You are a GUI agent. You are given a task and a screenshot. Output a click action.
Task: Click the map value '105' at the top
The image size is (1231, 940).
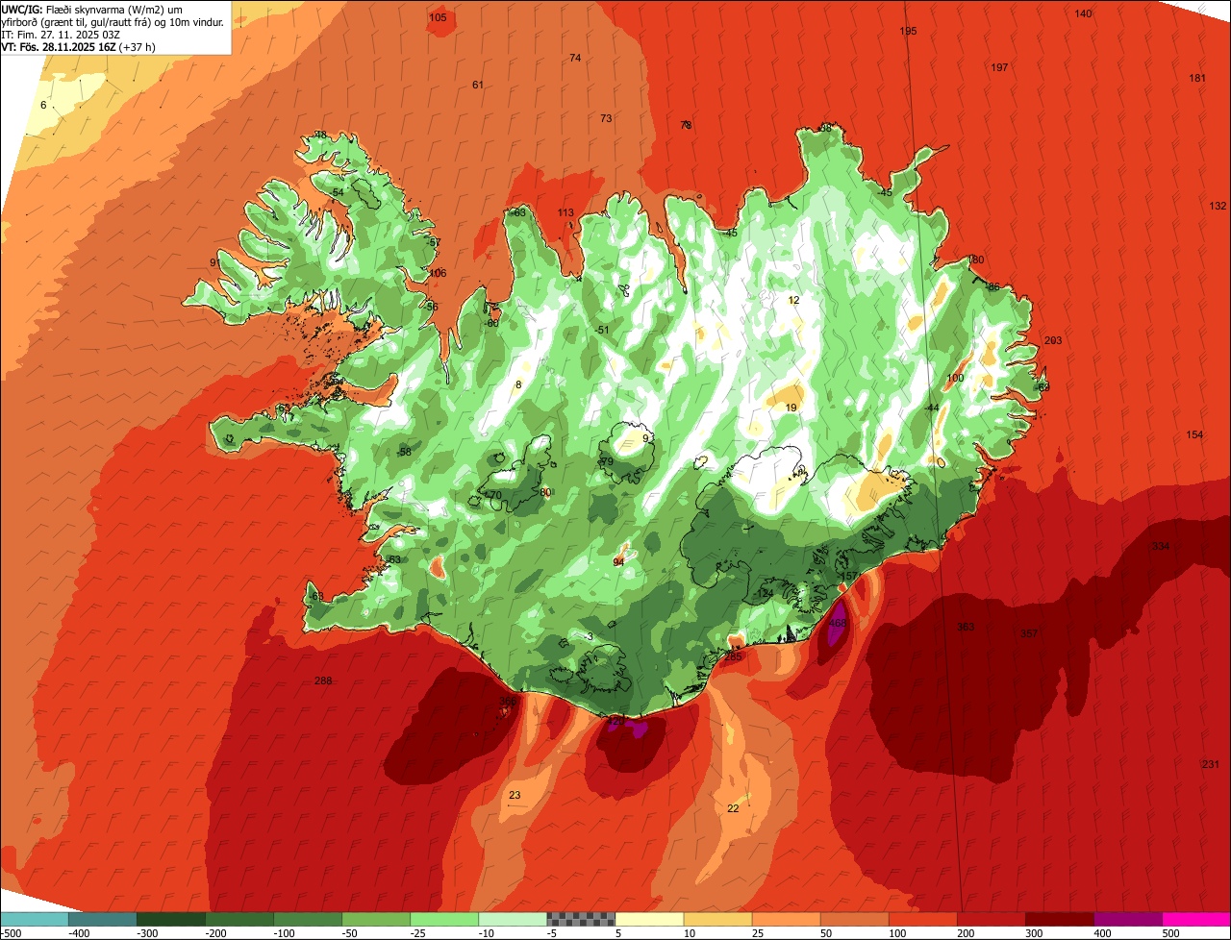point(438,17)
